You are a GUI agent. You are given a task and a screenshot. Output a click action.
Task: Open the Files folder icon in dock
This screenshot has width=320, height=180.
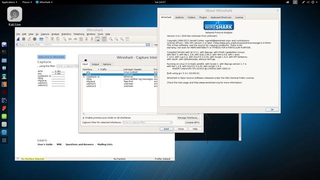coord(4,60)
